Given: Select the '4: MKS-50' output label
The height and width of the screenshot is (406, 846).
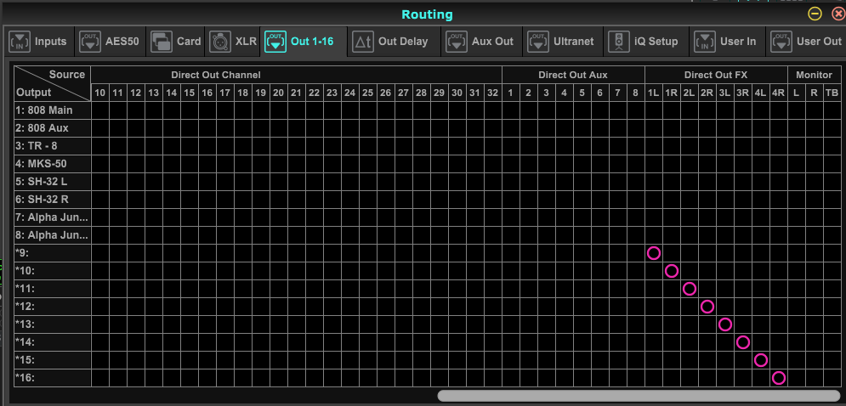Looking at the screenshot, I should click(x=53, y=164).
